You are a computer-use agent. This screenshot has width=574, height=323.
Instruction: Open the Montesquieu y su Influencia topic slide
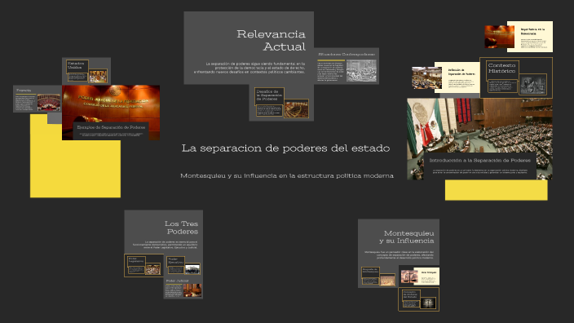[x=398, y=241]
